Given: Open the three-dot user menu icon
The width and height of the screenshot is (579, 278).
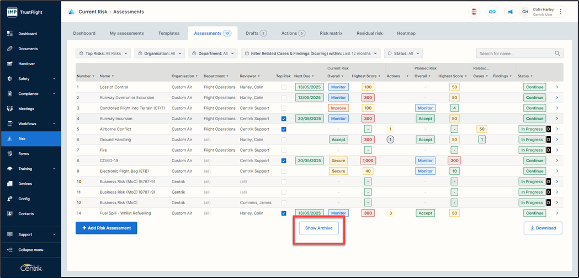Looking at the screenshot, I should (561, 12).
